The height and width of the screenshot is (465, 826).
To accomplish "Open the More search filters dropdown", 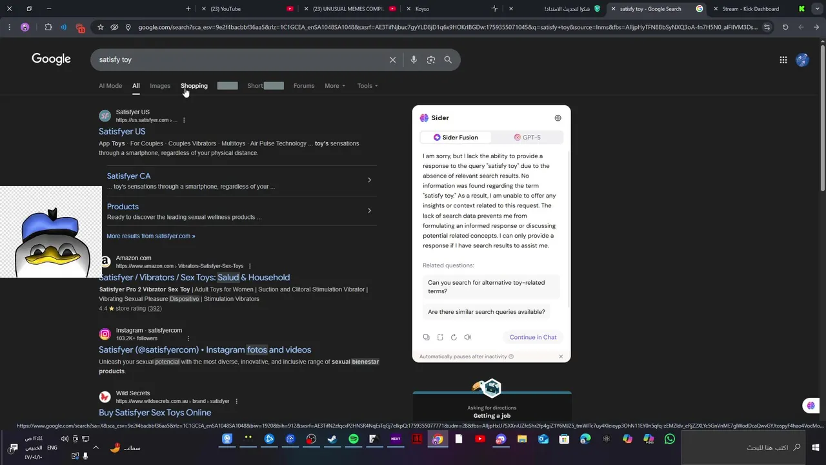I will click(335, 86).
